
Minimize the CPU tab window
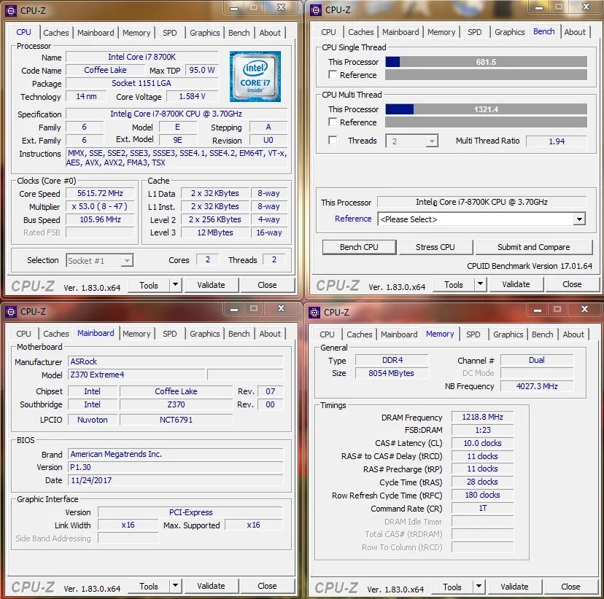(234, 8)
